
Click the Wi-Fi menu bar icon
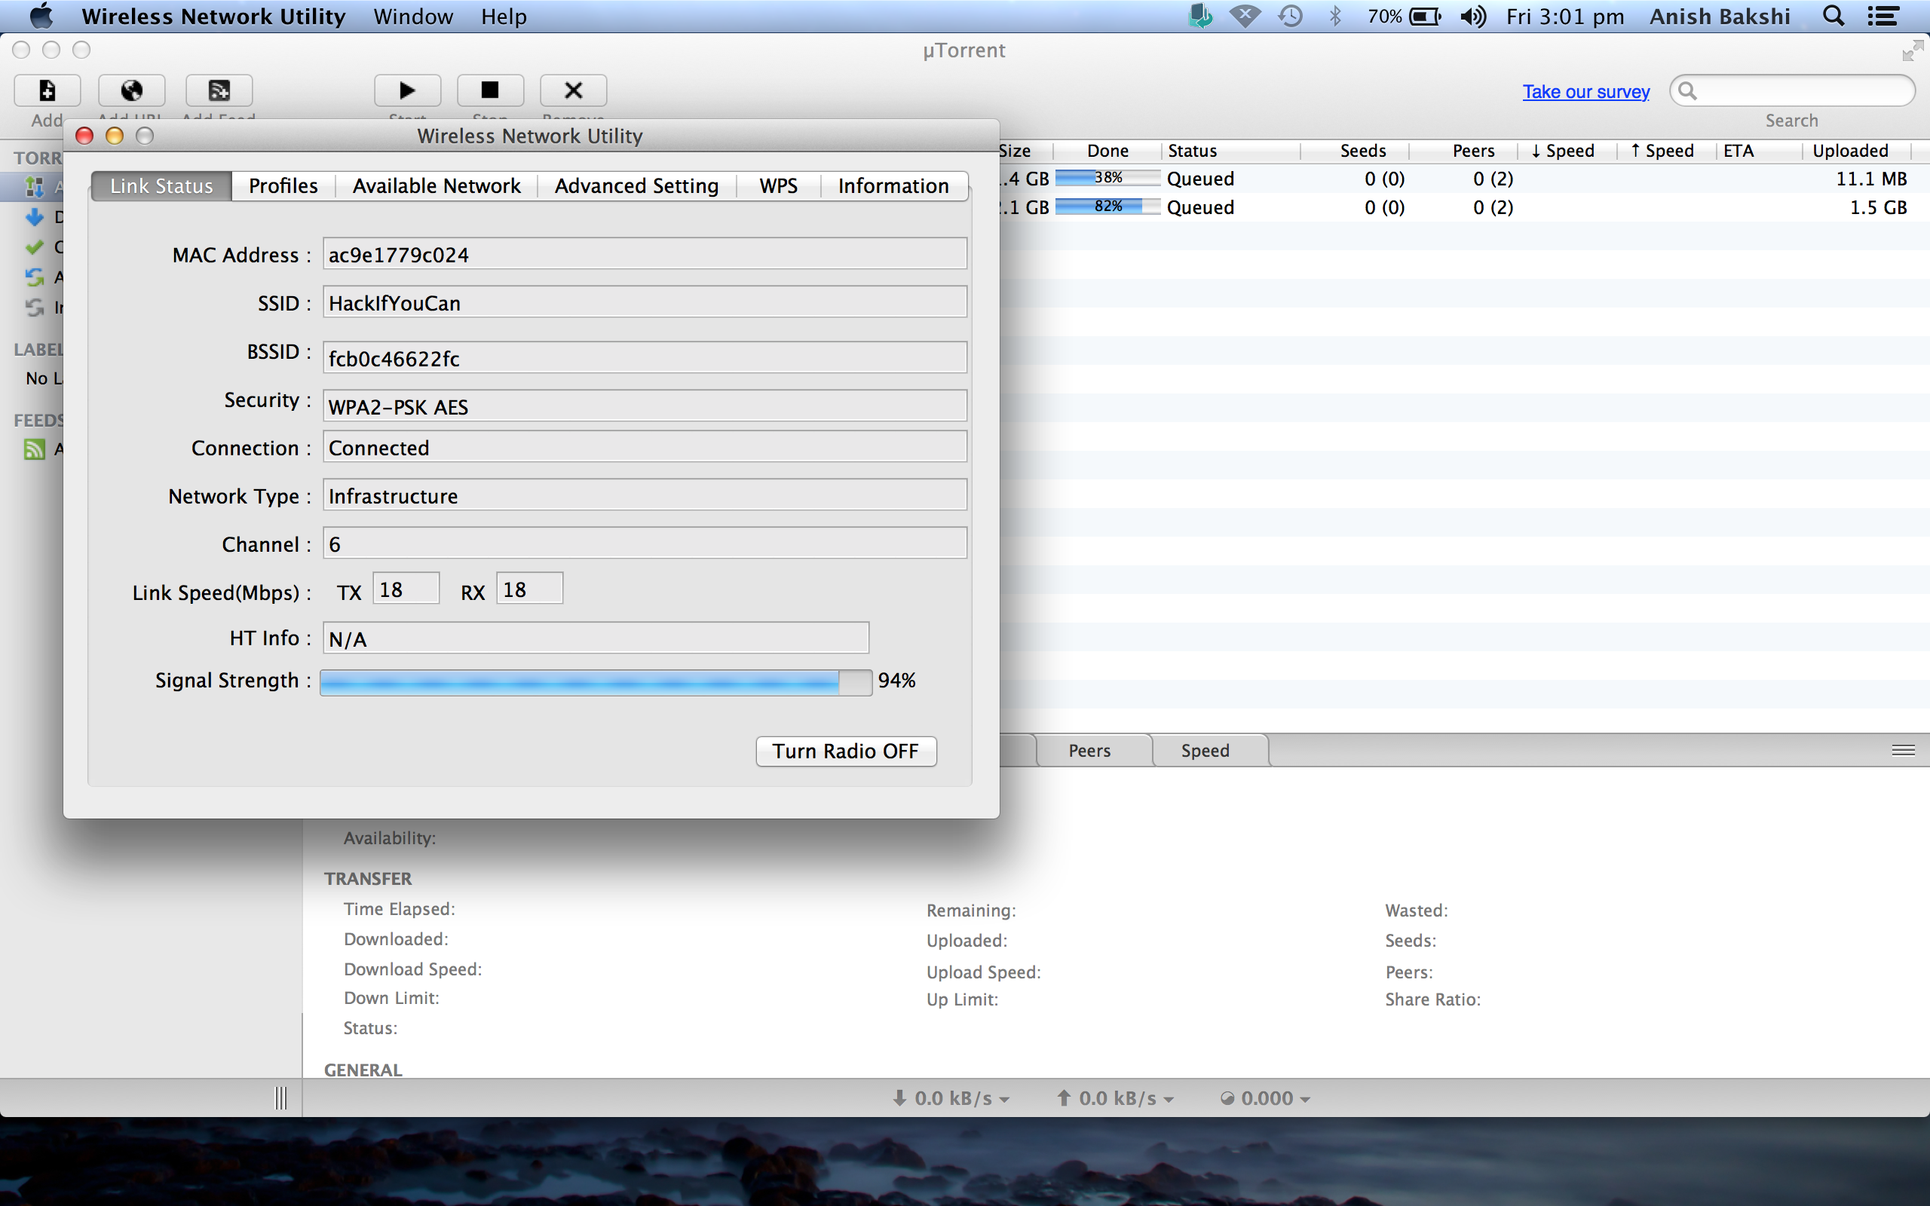click(x=1245, y=16)
